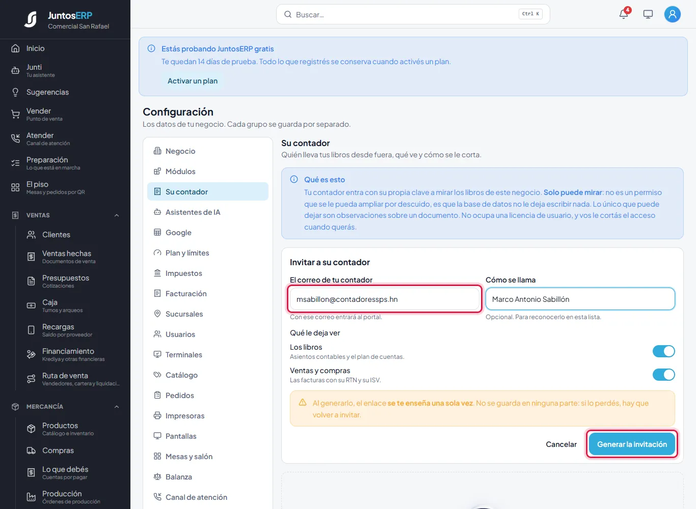Open Plan y límites settings
The height and width of the screenshot is (509, 696).
tap(208, 253)
